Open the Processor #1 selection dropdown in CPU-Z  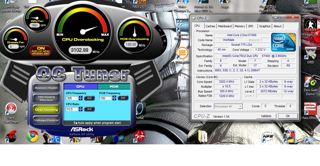pos(240,106)
